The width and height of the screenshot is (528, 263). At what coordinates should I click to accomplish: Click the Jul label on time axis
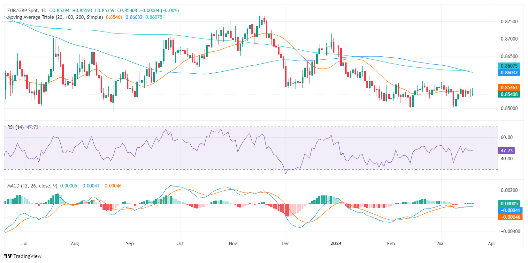[x=25, y=244]
